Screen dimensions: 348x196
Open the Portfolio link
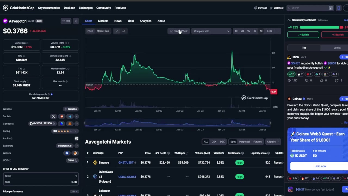(x=260, y=8)
